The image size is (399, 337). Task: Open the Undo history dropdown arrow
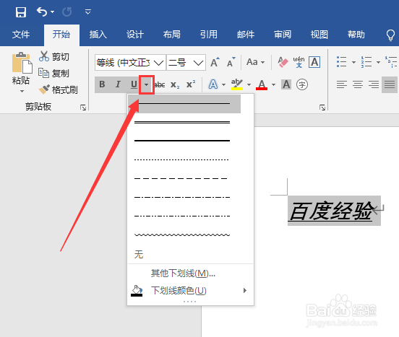pos(53,12)
